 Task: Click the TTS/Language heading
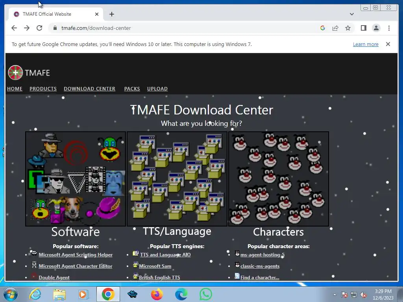pyautogui.click(x=177, y=231)
